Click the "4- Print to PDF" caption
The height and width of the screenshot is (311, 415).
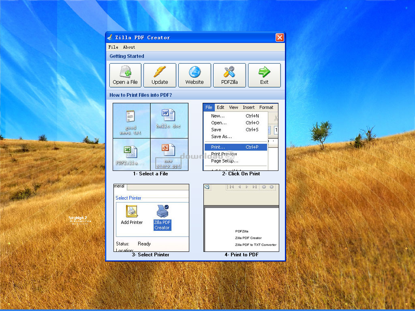click(242, 255)
